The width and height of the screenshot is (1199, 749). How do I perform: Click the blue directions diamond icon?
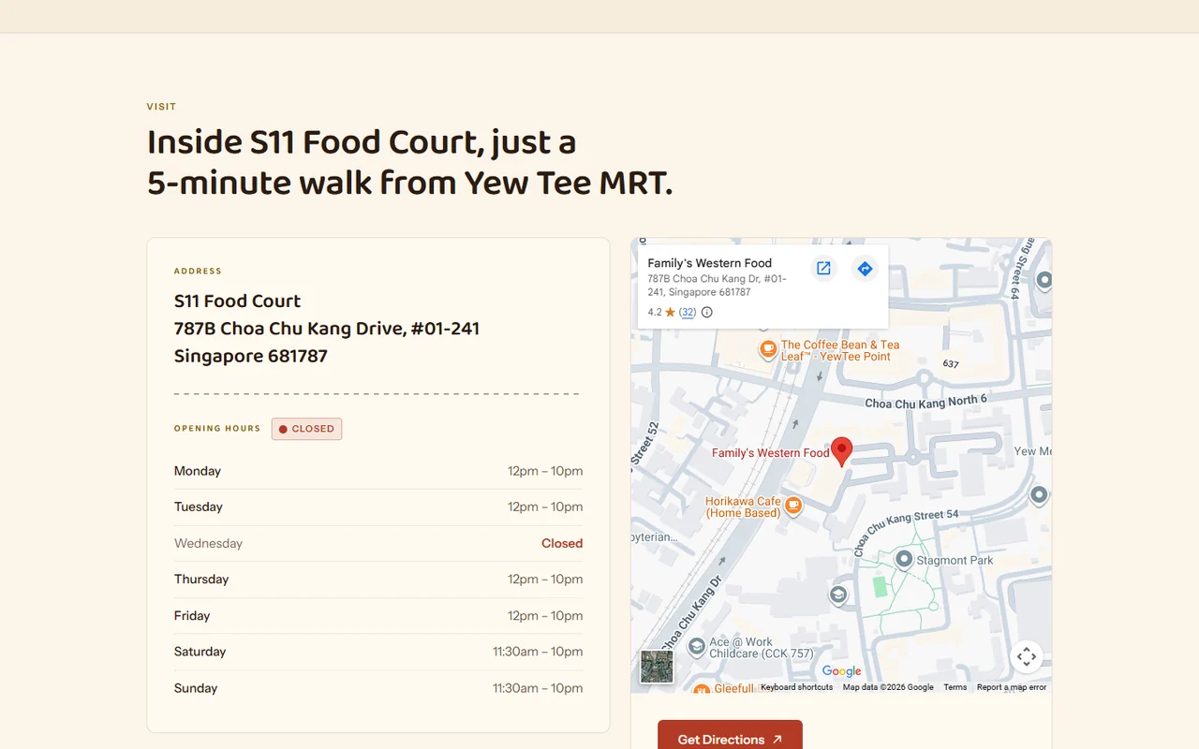(865, 269)
